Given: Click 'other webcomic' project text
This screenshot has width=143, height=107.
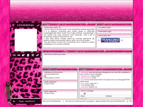Looking at the screenshot, I should 50,91.
